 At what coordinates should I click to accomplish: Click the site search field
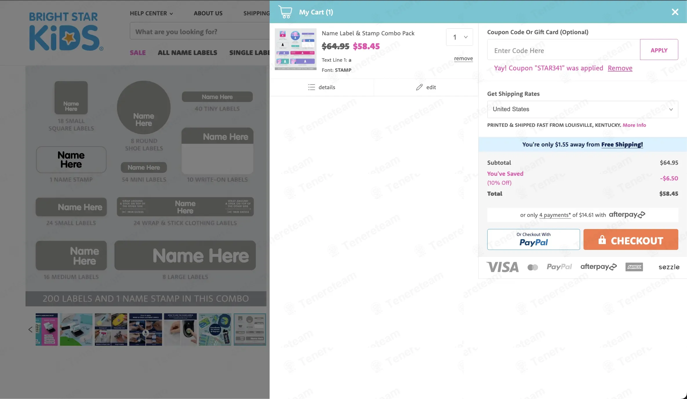coord(200,31)
